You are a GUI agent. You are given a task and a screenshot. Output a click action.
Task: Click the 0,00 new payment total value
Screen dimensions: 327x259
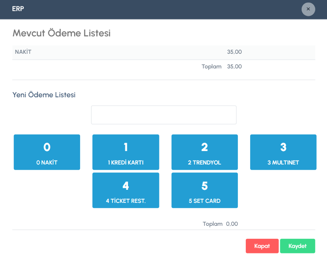(x=232, y=224)
